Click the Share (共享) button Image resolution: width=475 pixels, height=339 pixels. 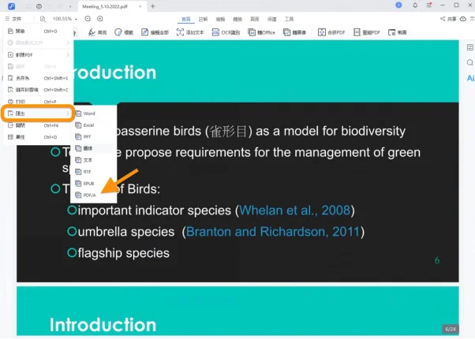[x=448, y=19]
